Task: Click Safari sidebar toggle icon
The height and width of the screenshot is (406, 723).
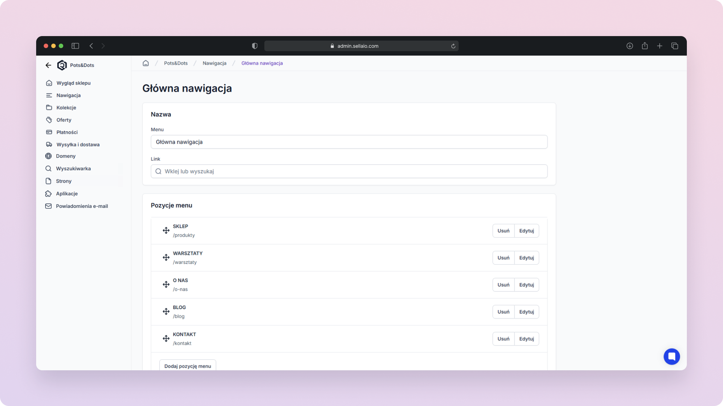Action: coord(75,46)
